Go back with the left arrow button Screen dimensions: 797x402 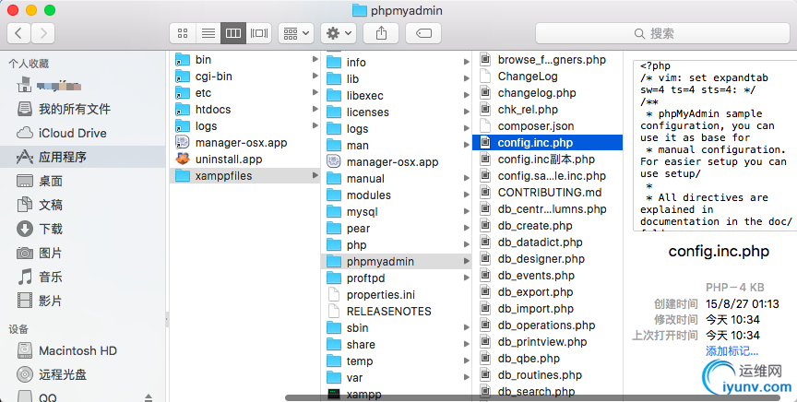point(18,33)
